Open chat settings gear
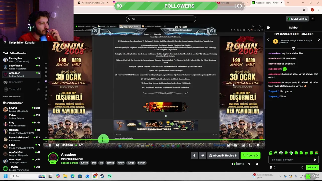322x181 pixels. [x=302, y=168]
